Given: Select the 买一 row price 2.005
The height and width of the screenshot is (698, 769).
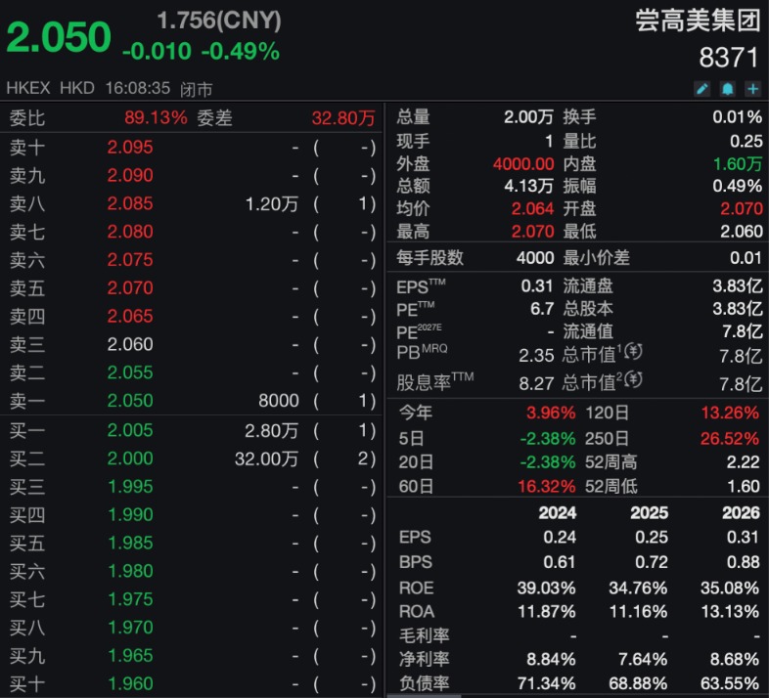Looking at the screenshot, I should click(x=130, y=430).
